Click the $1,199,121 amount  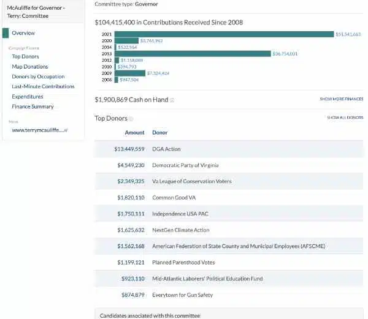point(131,263)
